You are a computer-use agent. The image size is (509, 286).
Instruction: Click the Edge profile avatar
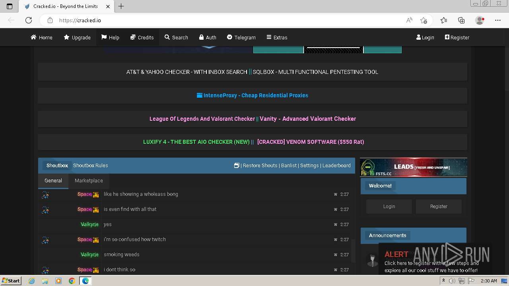coord(480,20)
